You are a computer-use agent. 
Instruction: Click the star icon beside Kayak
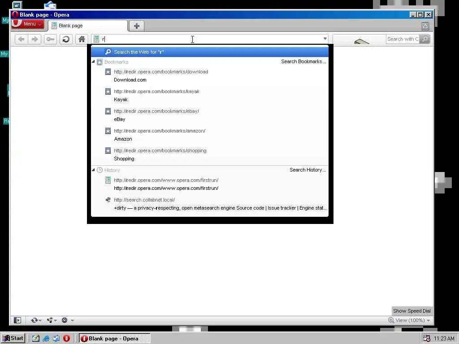coord(108,91)
